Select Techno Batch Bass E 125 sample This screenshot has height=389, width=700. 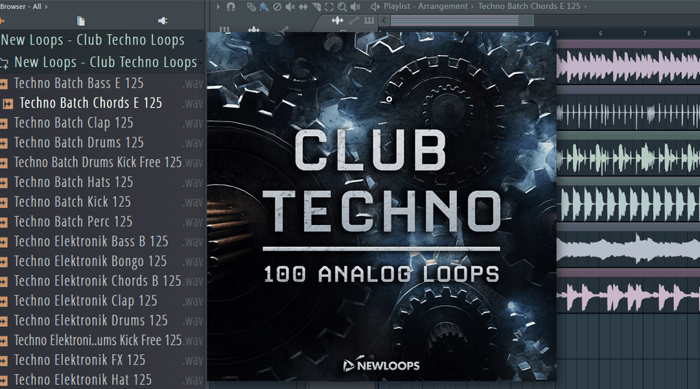78,83
